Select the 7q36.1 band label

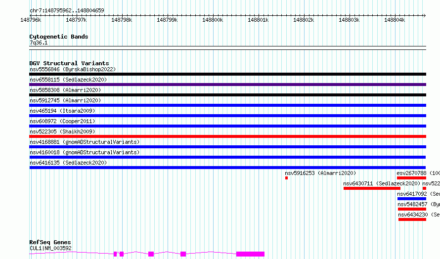(39, 43)
